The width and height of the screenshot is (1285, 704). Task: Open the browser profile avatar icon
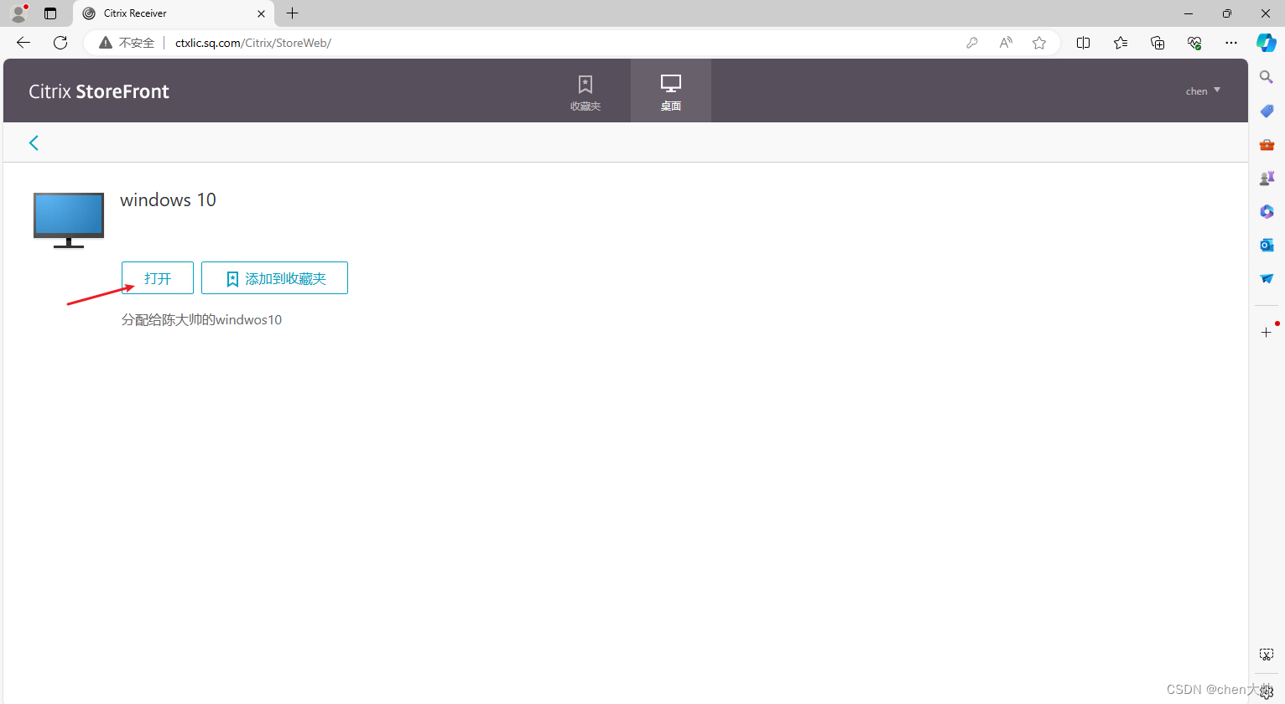click(x=18, y=13)
